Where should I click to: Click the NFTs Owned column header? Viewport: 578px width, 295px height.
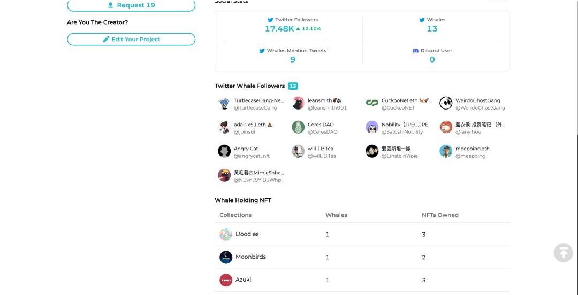[x=440, y=215]
